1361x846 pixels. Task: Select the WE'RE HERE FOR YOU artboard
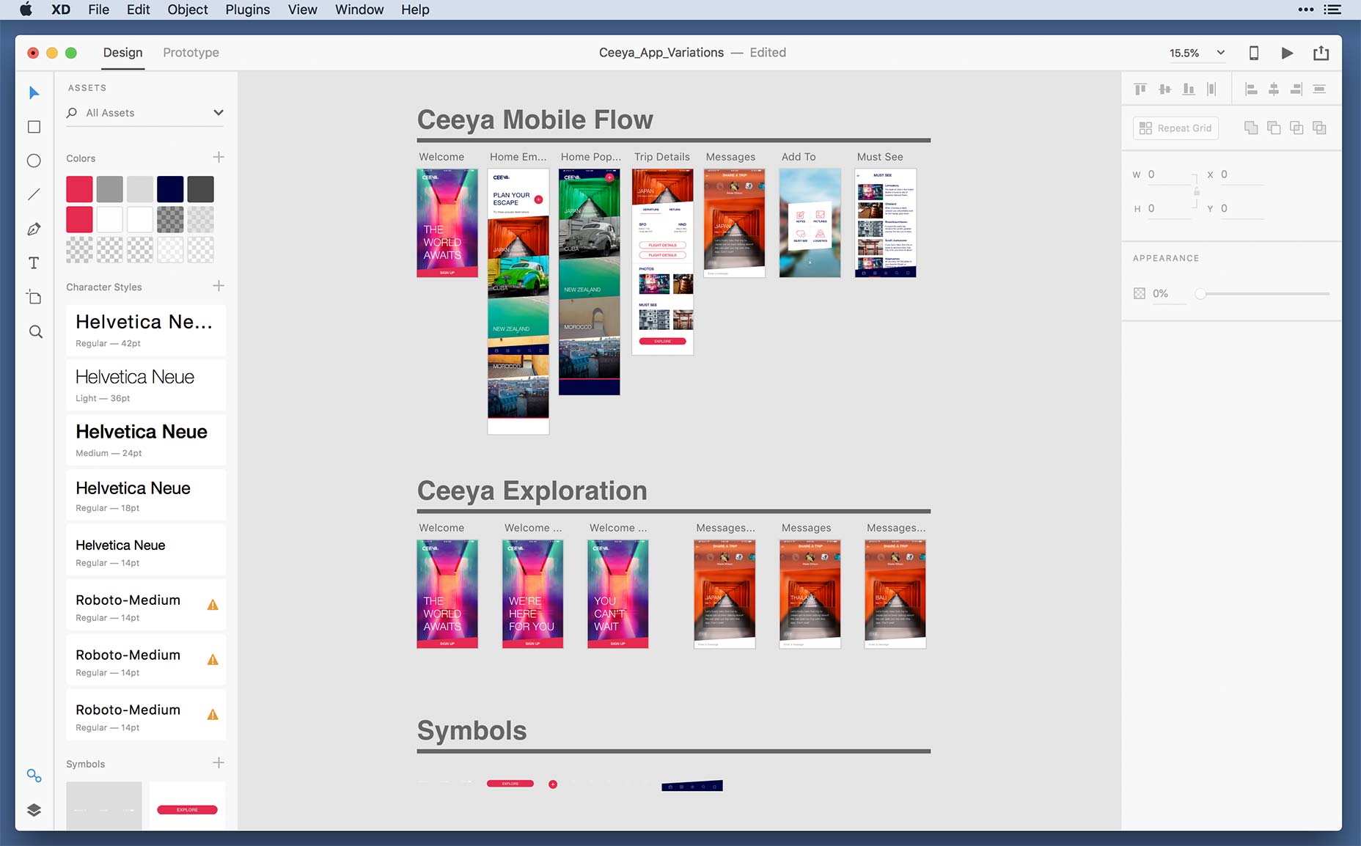(532, 595)
